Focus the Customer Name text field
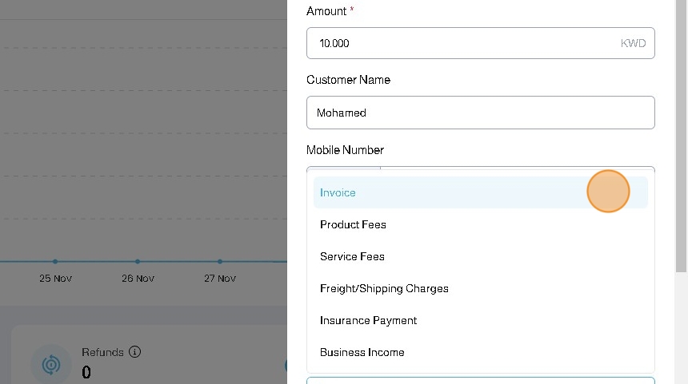Image resolution: width=688 pixels, height=384 pixels. [x=480, y=113]
